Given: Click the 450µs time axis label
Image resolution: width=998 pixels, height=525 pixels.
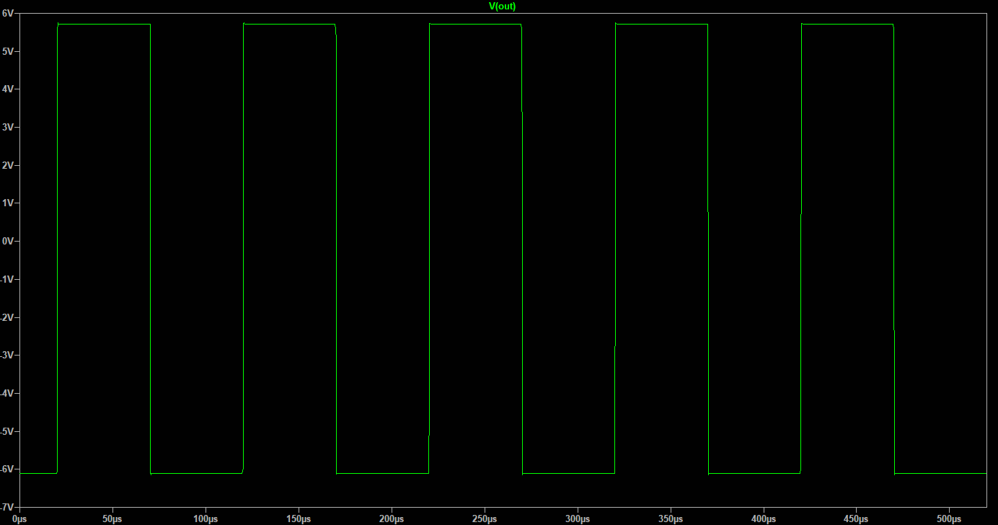Looking at the screenshot, I should pyautogui.click(x=857, y=519).
